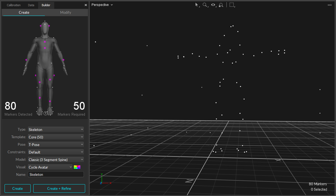
Task: Toggle the eye visibility options
Action: [213, 5]
